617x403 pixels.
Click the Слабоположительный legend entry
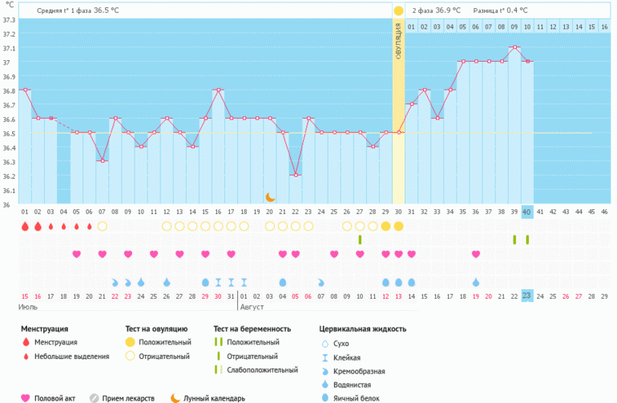[263, 370]
